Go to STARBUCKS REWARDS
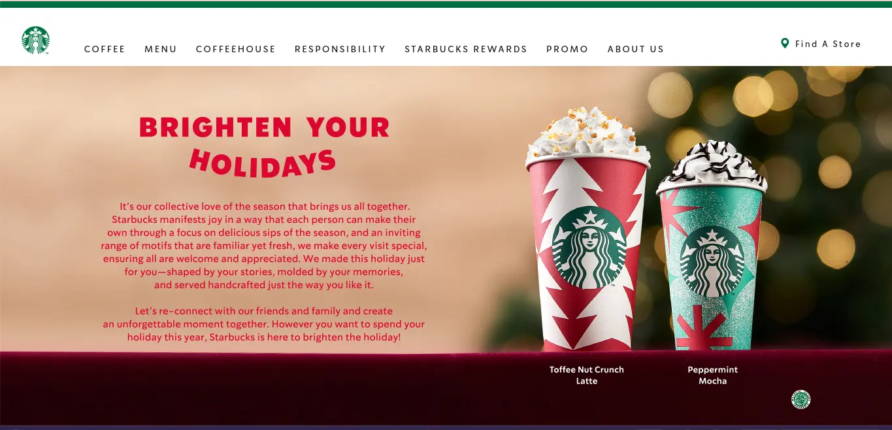This screenshot has height=430, width=892. click(x=466, y=49)
